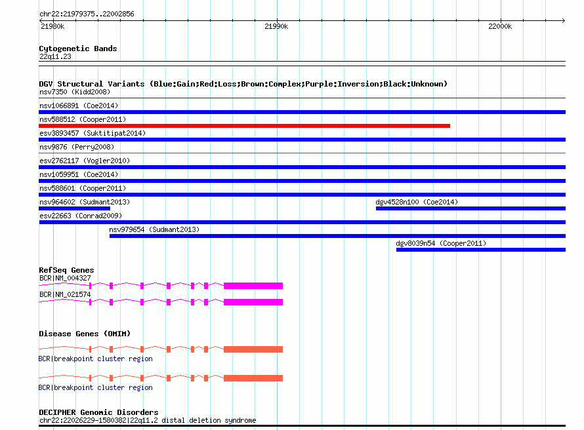This screenshot has height=430, width=584.
Task: Click the second orange OMIM BCR exon block
Action: tap(253, 378)
